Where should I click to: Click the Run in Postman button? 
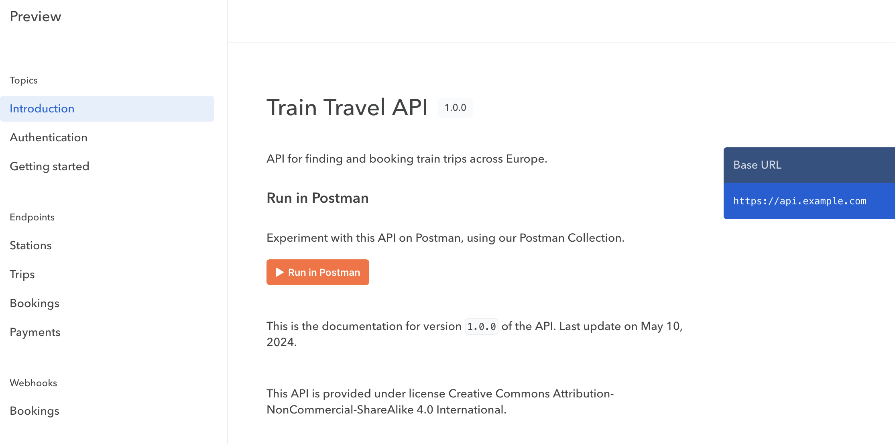tap(317, 272)
